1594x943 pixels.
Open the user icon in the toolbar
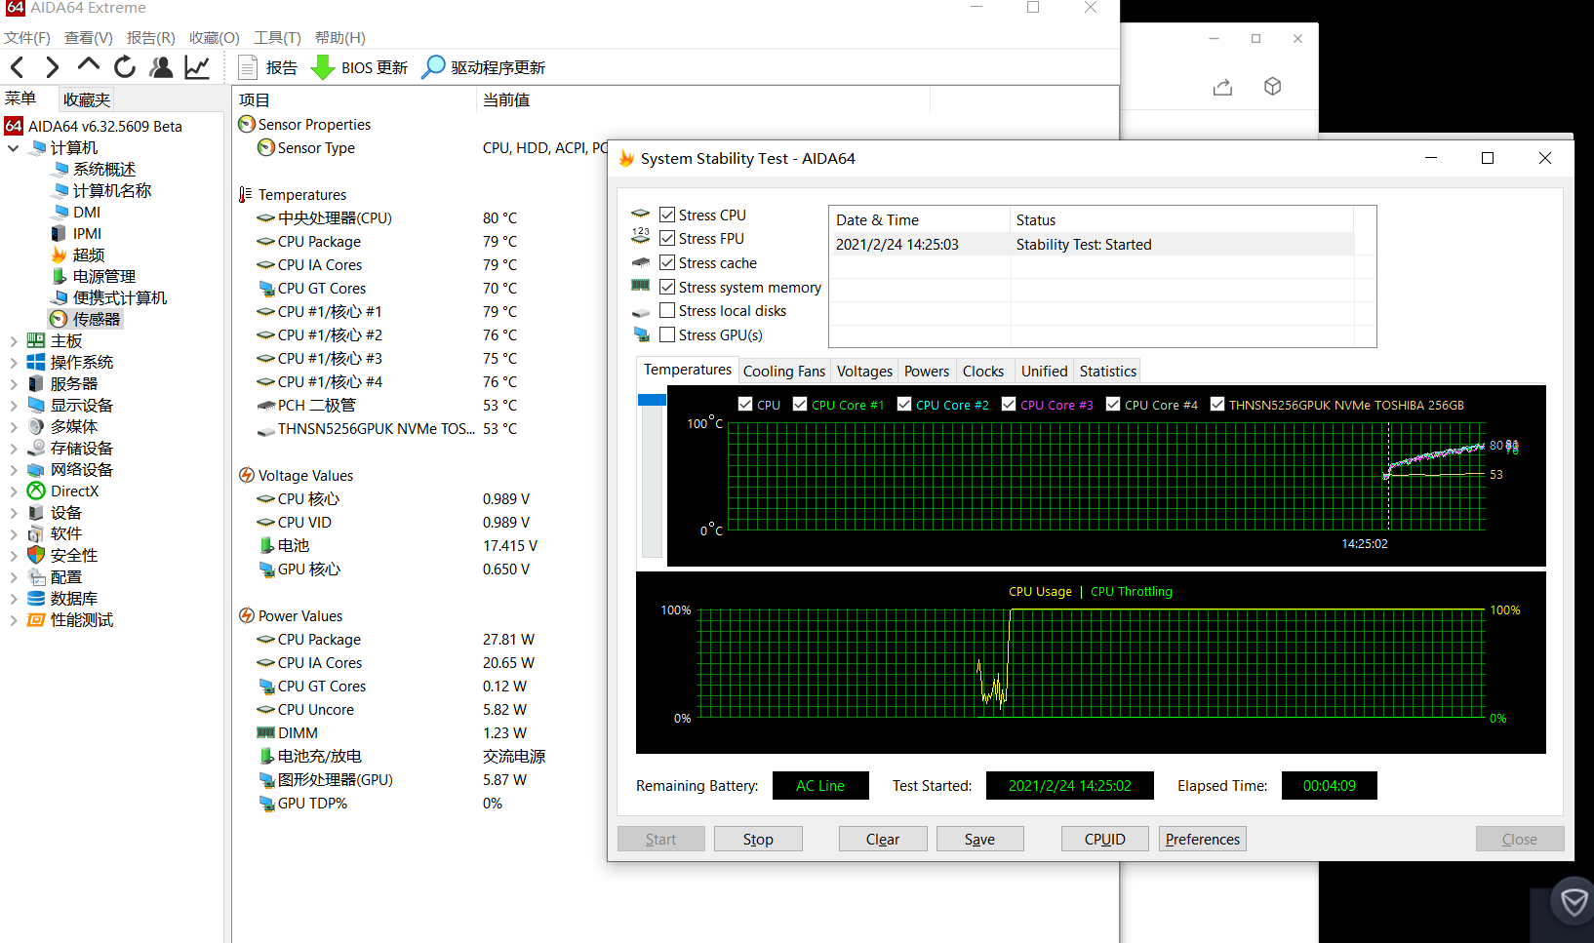pos(161,67)
